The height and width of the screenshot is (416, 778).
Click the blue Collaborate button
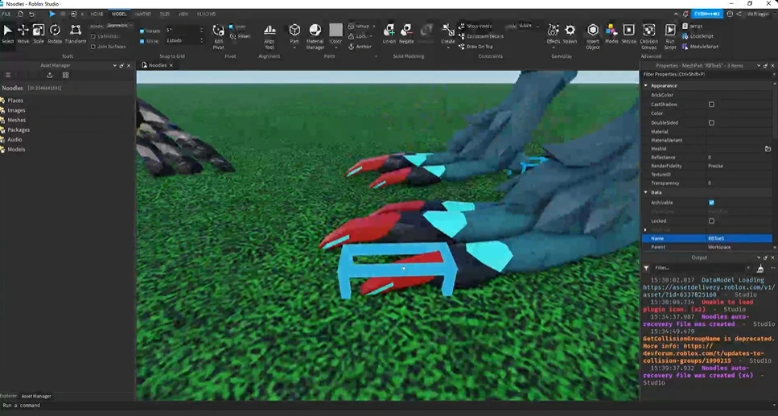click(706, 14)
